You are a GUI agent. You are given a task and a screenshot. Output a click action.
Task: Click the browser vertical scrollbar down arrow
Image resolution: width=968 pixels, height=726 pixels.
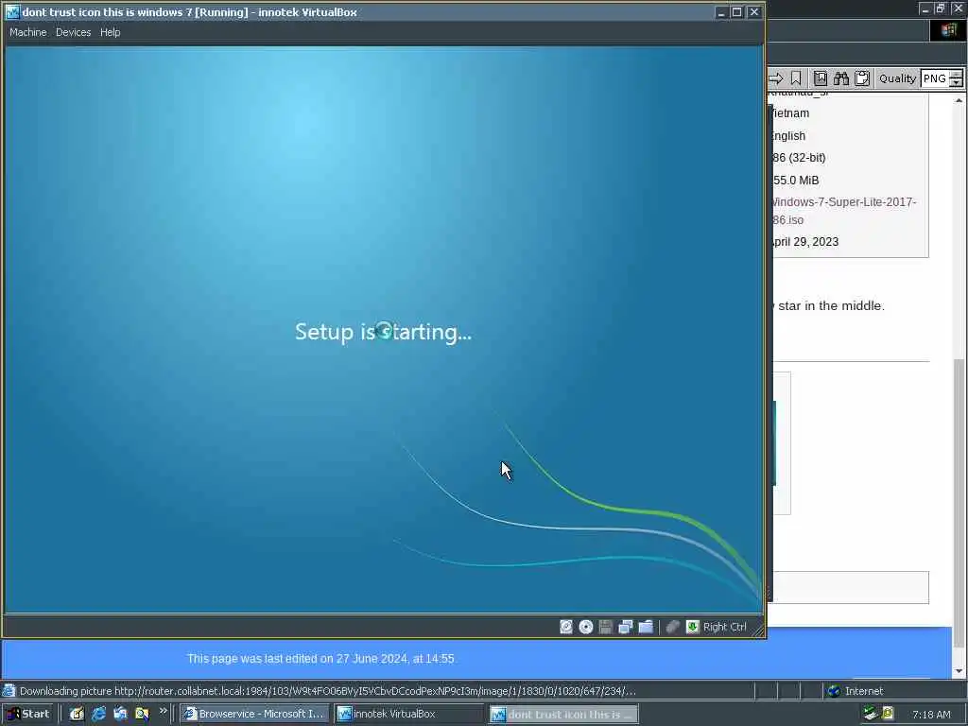pos(959,671)
